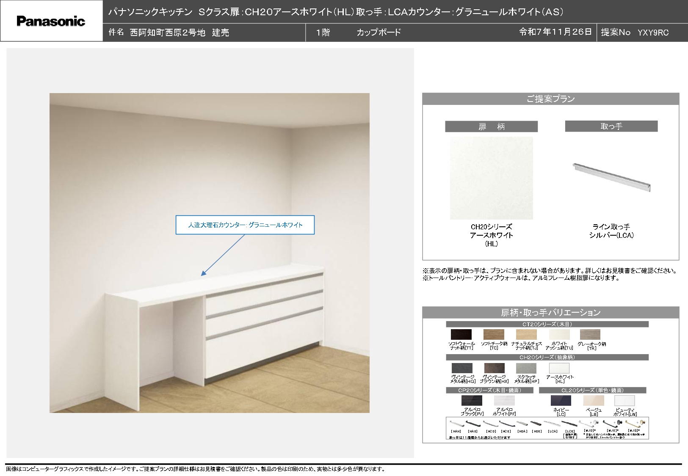Choose the HDA handle icon
This screenshot has width=688, height=476.
click(x=522, y=424)
